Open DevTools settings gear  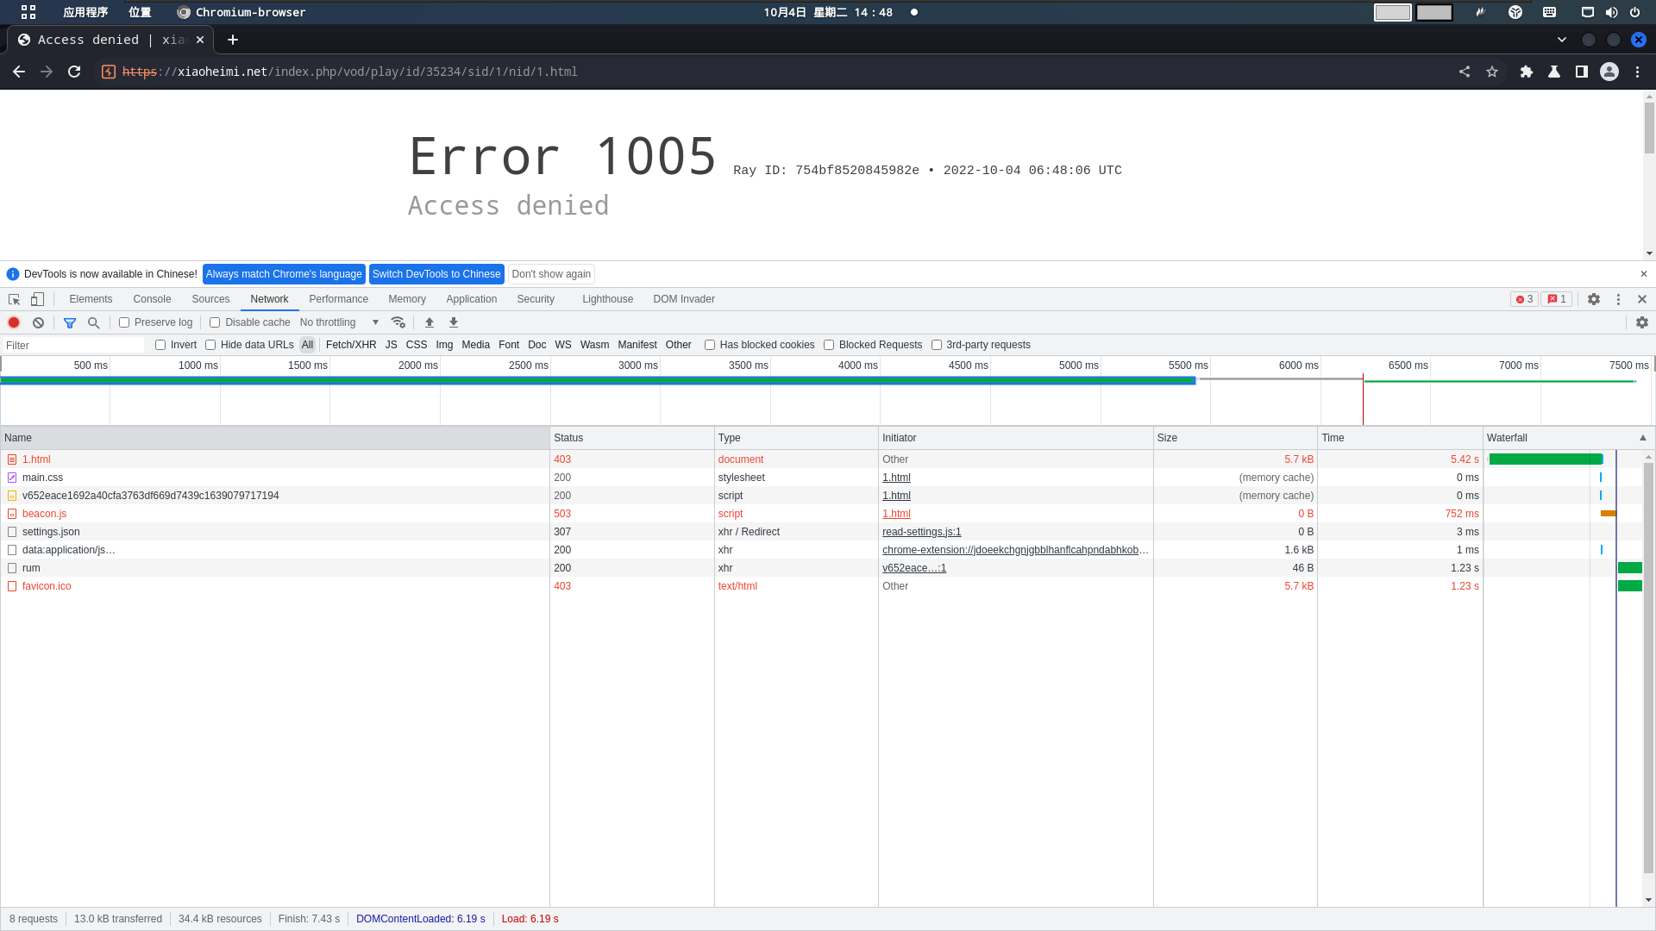pyautogui.click(x=1594, y=299)
